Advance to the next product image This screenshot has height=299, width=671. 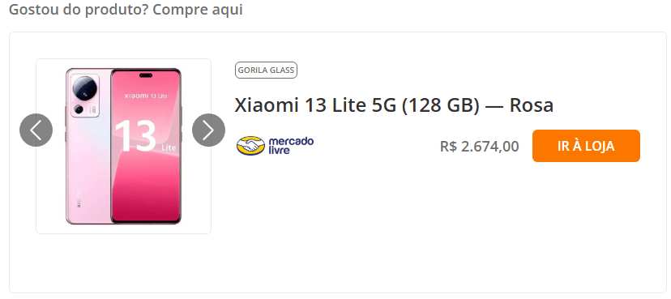tap(208, 130)
